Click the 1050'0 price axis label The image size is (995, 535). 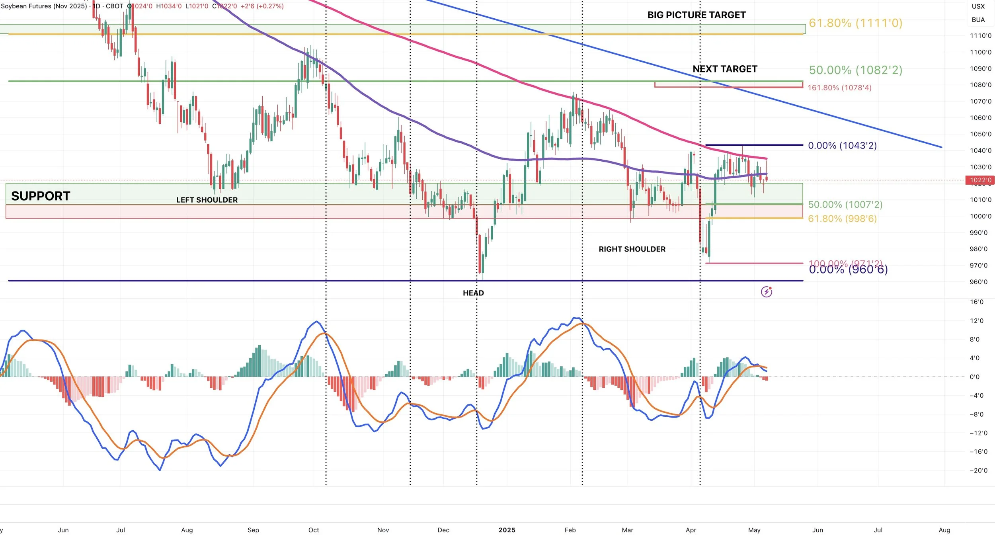[980, 134]
